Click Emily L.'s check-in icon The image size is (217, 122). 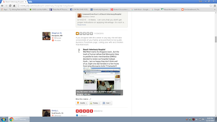click(x=77, y=116)
